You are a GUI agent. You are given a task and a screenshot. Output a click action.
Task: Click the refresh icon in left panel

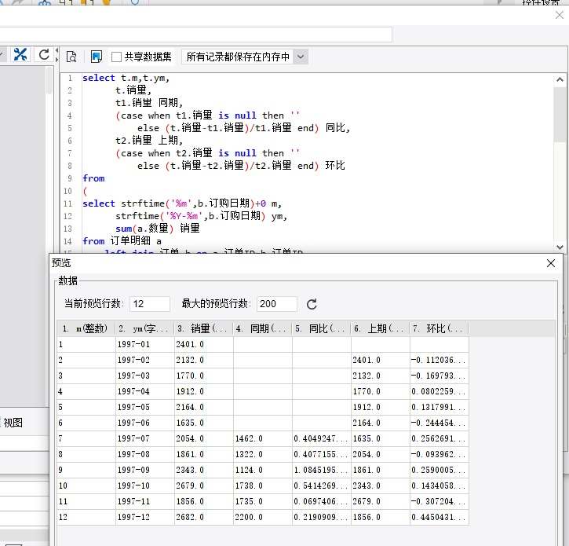click(44, 55)
